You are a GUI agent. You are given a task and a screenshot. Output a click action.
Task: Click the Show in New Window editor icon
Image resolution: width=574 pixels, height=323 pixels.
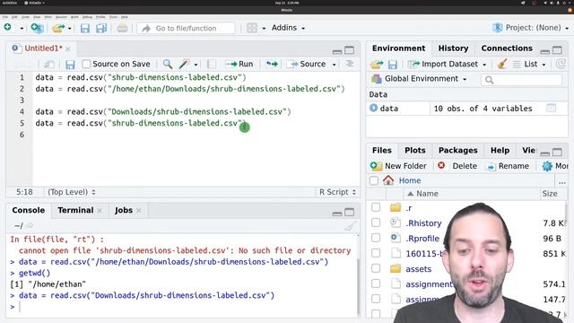click(49, 64)
